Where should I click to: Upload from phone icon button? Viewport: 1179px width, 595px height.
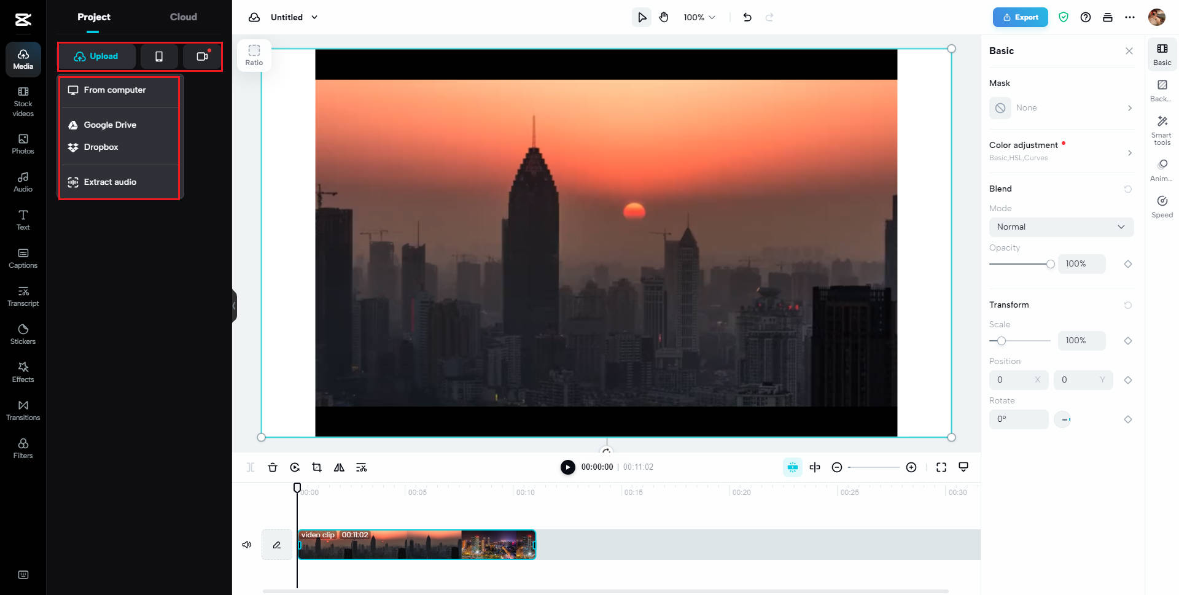tap(159, 56)
